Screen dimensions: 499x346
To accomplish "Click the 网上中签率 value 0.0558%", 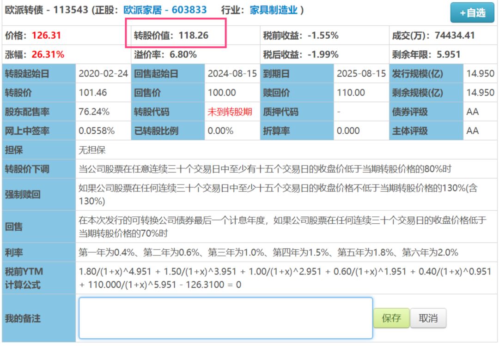I will [x=97, y=131].
